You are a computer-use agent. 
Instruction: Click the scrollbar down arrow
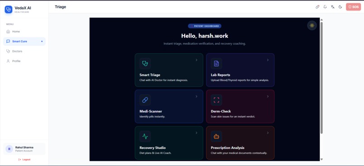(322, 159)
